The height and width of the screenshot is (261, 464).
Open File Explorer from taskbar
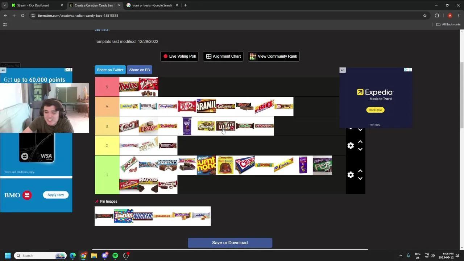[x=94, y=256]
